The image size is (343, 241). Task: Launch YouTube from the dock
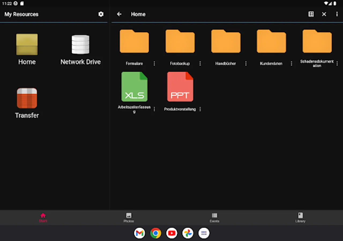coord(172,233)
